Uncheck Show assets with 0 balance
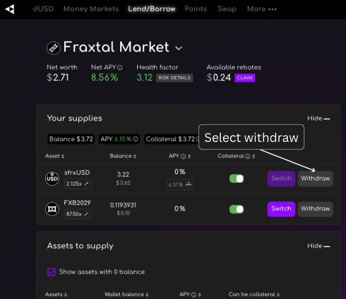The image size is (346, 299). coord(51,272)
